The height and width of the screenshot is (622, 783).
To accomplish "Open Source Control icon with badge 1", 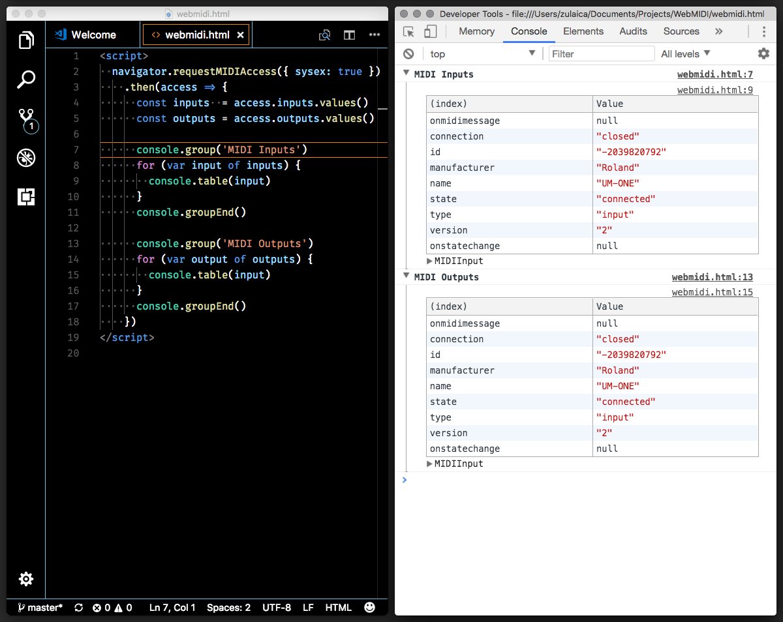I will point(27,120).
